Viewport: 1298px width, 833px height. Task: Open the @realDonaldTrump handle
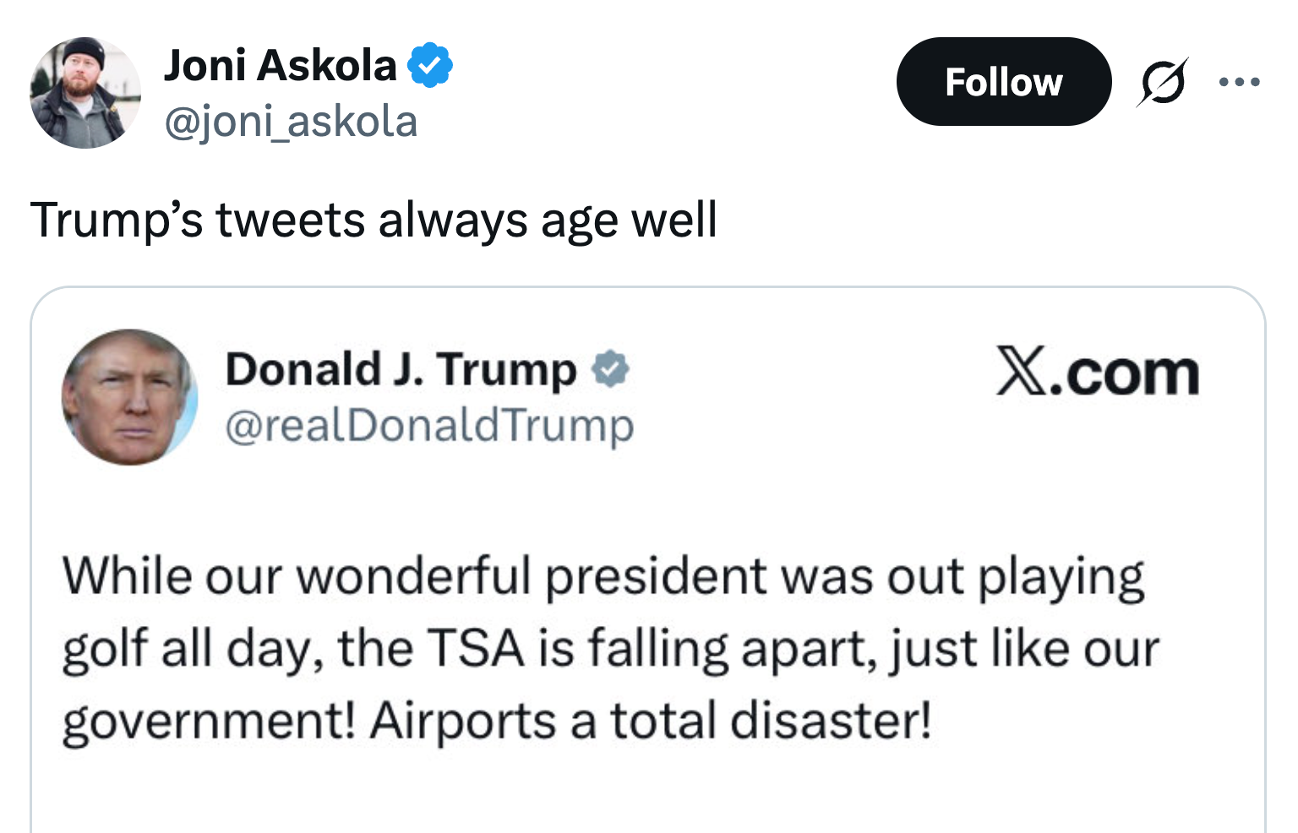429,425
